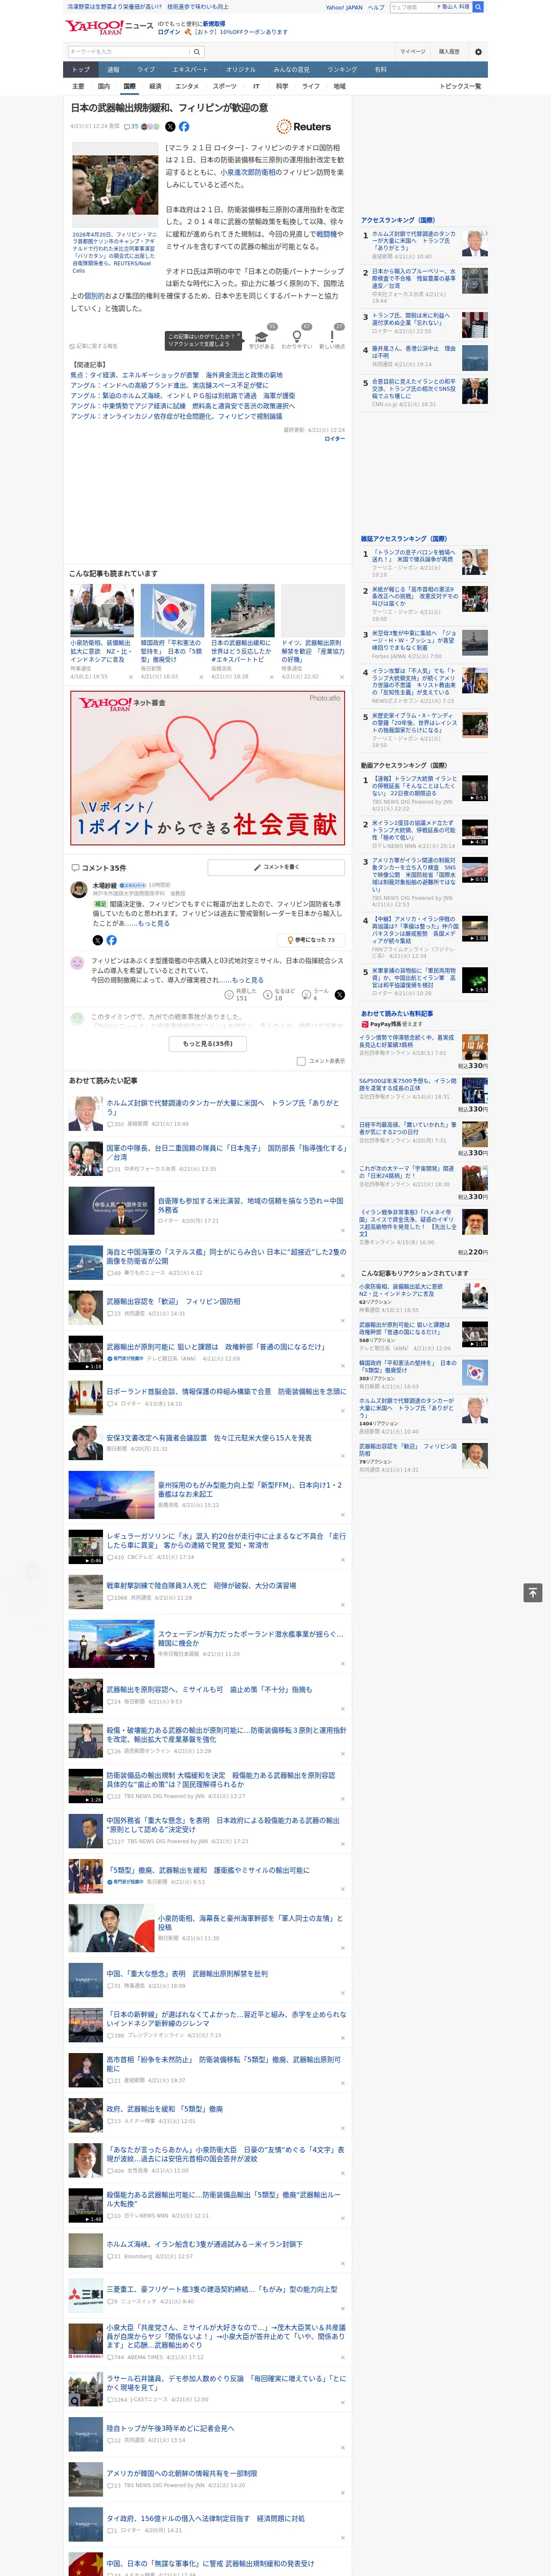Expand the second comment with もっと見る
Screen dimensions: 551x2576
pyautogui.click(x=248, y=980)
